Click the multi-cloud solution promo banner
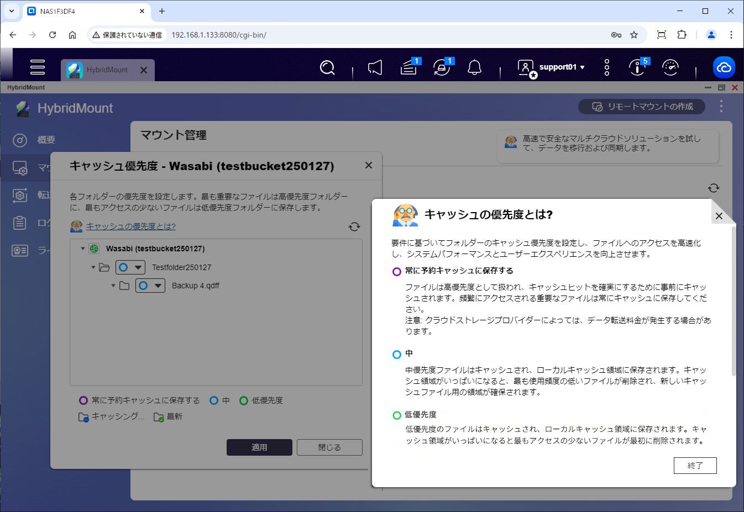Image resolution: width=744 pixels, height=512 pixels. (x=608, y=146)
